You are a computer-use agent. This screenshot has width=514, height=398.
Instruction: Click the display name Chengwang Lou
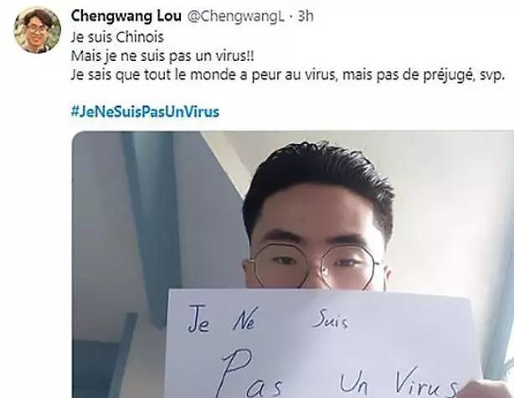click(126, 16)
